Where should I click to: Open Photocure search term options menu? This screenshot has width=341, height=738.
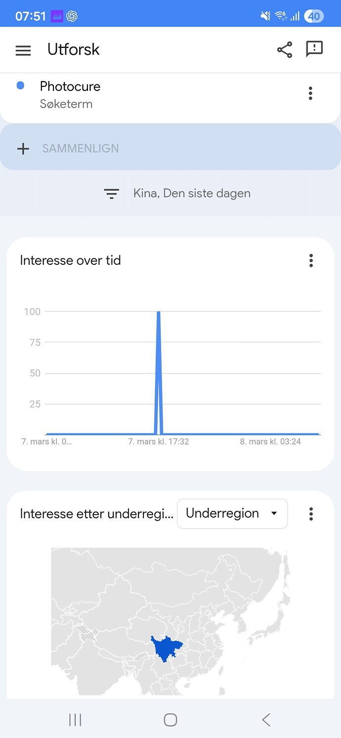coord(310,93)
